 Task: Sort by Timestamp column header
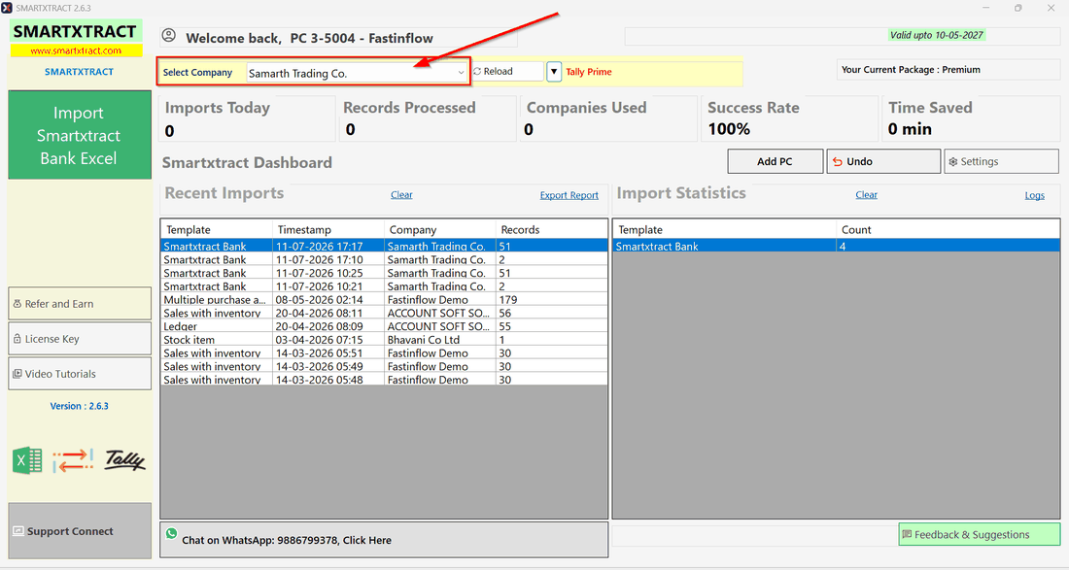[x=328, y=229]
